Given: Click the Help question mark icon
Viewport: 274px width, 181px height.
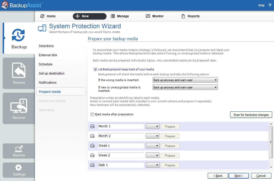Looking at the screenshot, I should (270, 5).
